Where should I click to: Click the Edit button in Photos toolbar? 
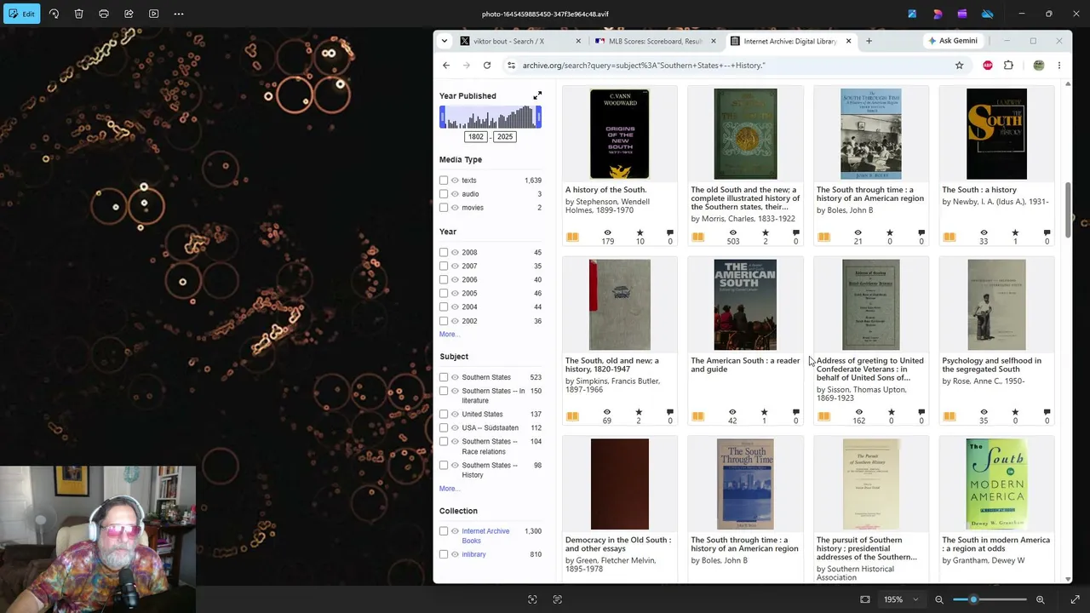(22, 14)
